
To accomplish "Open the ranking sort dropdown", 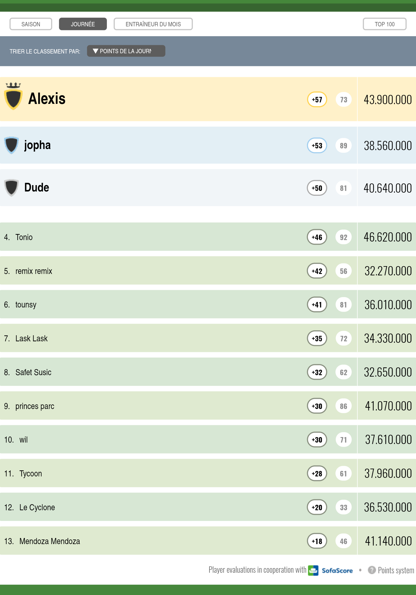I will (x=126, y=51).
